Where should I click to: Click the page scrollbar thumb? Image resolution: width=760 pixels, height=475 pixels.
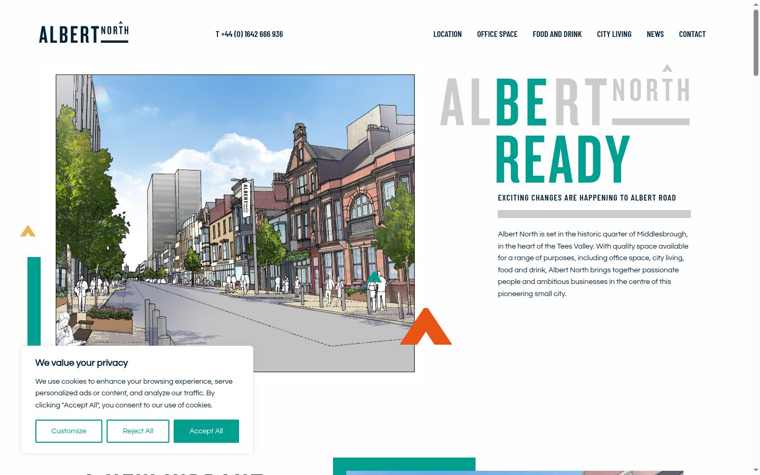756,42
